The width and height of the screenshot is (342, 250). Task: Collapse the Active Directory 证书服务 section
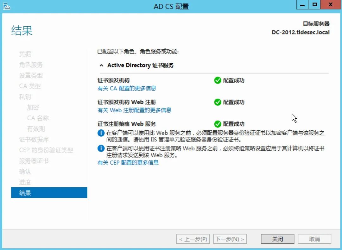101,65
